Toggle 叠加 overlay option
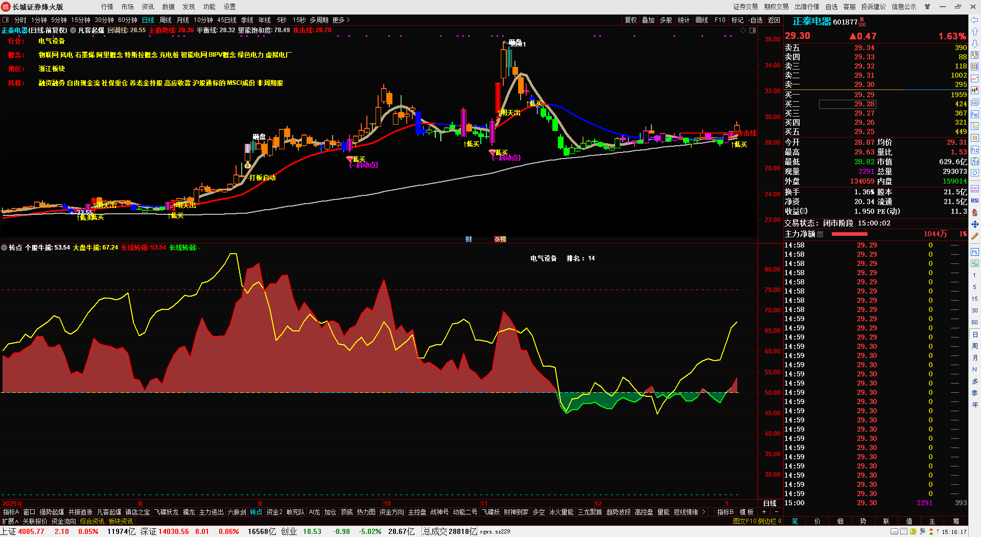981x537 pixels. pos(648,20)
